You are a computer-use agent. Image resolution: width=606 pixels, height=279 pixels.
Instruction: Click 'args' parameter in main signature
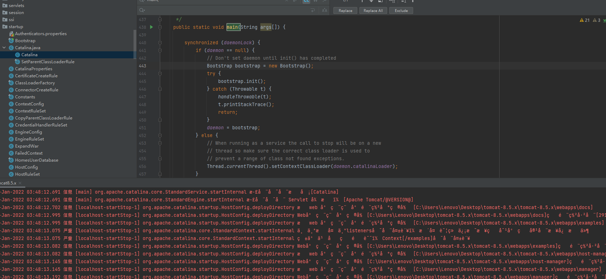(266, 27)
